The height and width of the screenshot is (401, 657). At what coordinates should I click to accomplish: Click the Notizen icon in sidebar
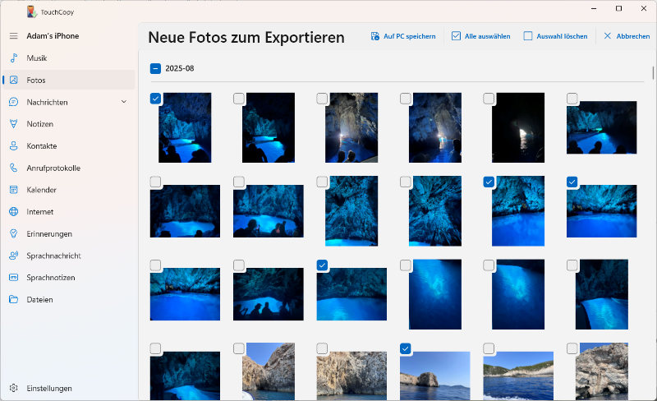pos(13,124)
